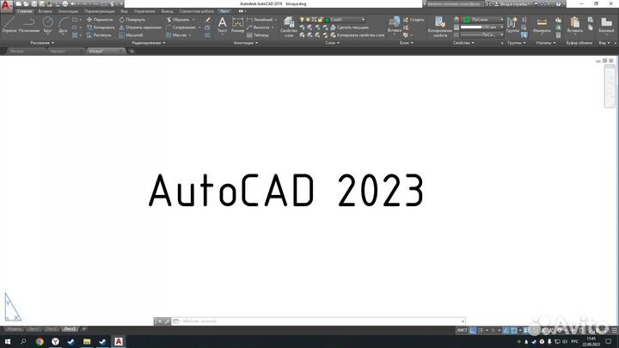Click the Массив (Array) tool

(176, 35)
